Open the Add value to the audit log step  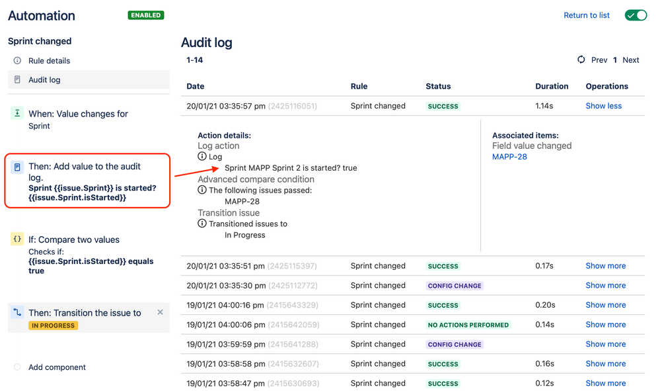click(87, 181)
